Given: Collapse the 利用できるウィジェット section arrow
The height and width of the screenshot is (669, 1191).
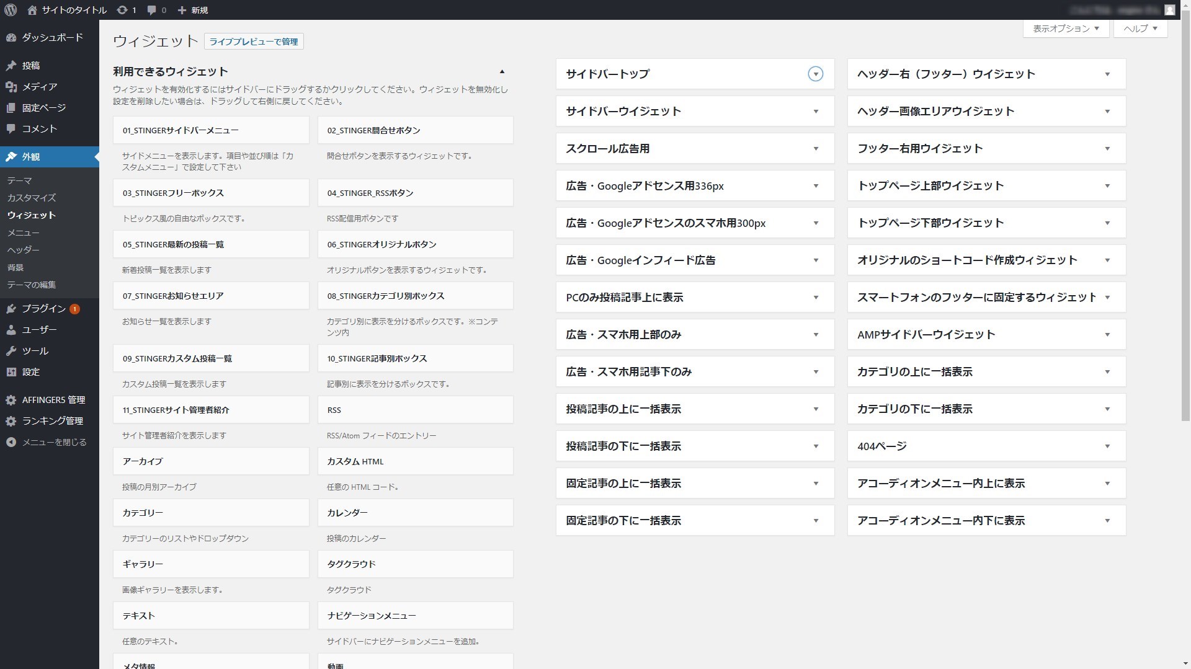Looking at the screenshot, I should (x=502, y=72).
